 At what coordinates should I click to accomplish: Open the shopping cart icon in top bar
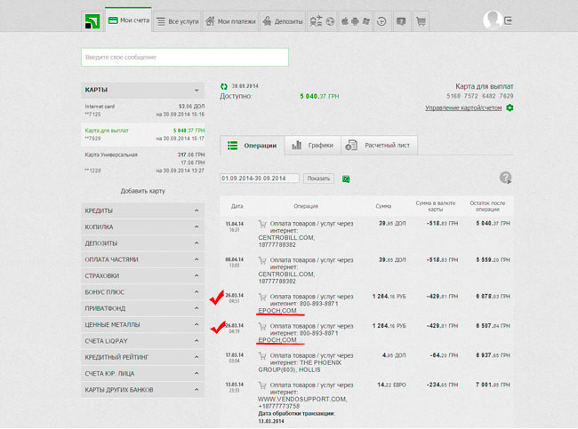[x=421, y=20]
